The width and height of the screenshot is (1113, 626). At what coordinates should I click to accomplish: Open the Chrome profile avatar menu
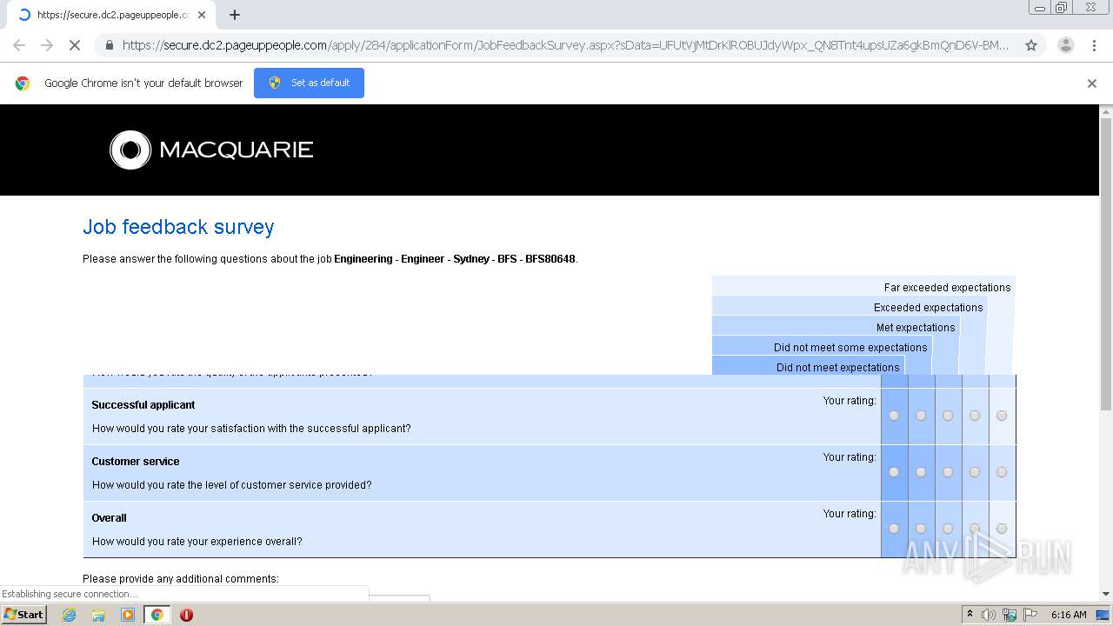(x=1065, y=45)
